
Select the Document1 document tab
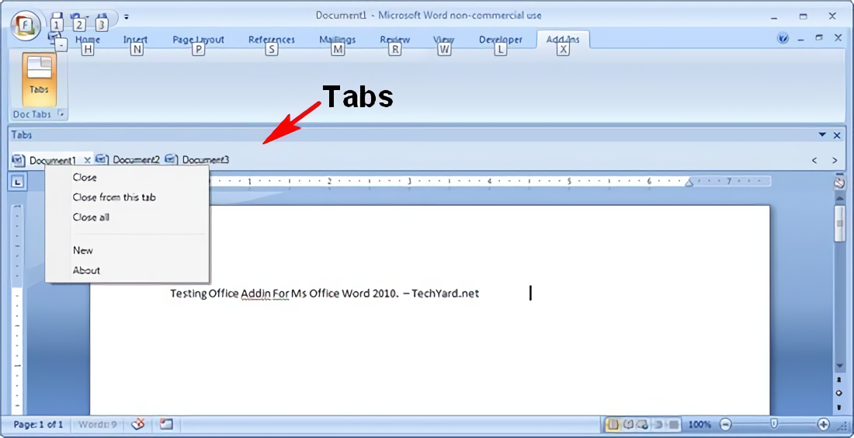tap(52, 160)
